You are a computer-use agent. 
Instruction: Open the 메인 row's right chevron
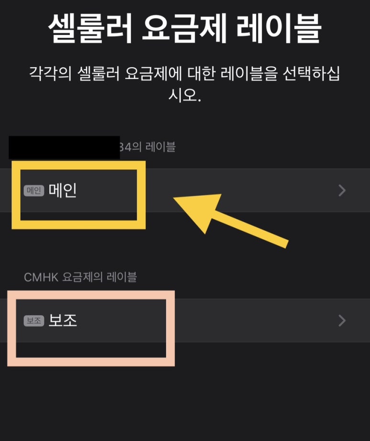tap(342, 191)
